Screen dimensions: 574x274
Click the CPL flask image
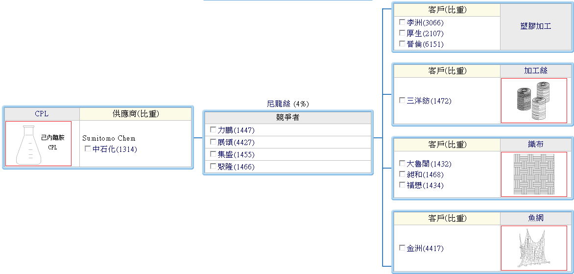[38, 144]
